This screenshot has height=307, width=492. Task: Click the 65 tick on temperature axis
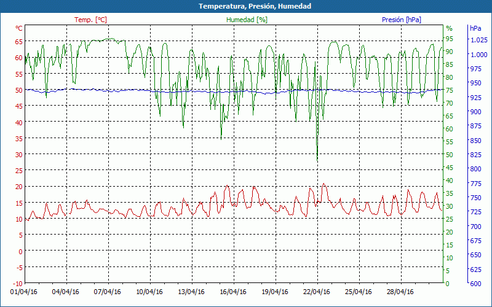(19, 42)
